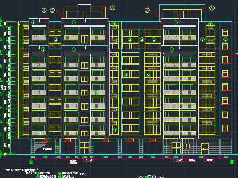Click the green grid axis bubble at bottom-left
The height and width of the screenshot is (178, 238).
[31, 162]
